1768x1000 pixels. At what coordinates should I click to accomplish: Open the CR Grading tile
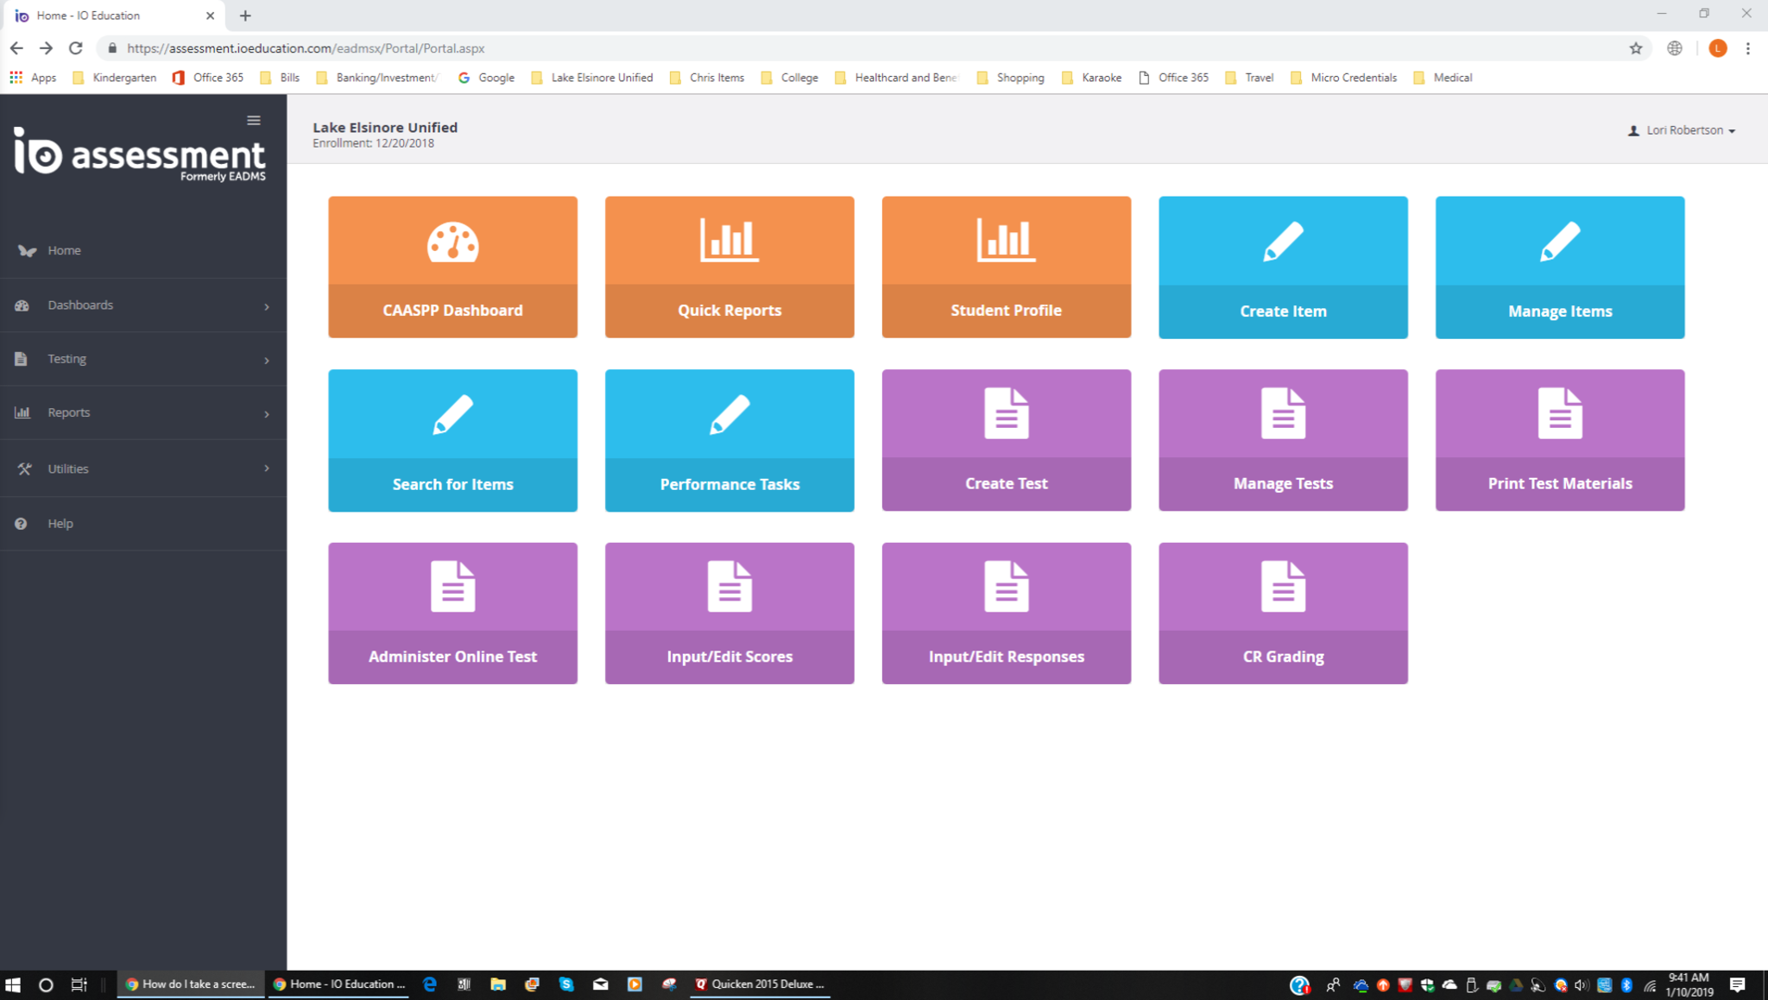[1283, 613]
